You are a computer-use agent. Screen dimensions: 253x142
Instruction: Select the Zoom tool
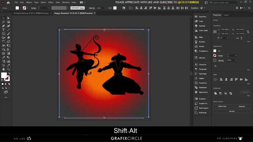pos(8,69)
